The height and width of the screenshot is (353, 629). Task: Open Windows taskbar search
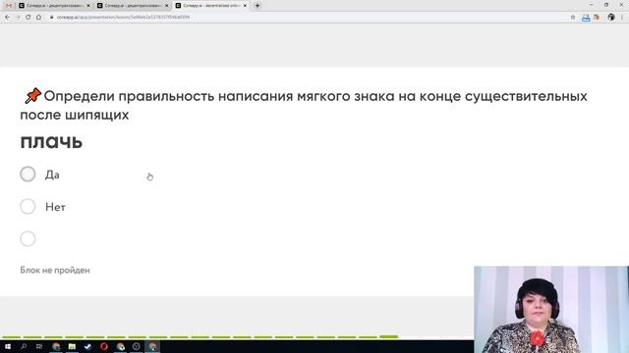pos(24,346)
